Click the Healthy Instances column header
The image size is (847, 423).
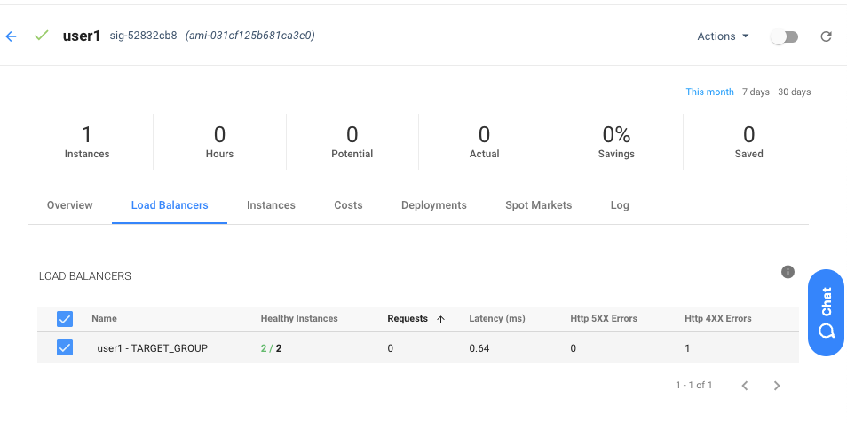point(299,319)
